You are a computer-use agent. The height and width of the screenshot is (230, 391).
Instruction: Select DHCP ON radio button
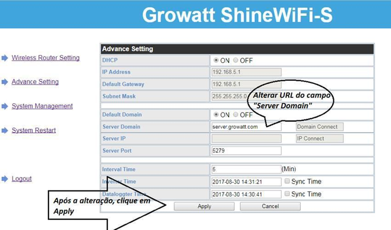click(216, 60)
